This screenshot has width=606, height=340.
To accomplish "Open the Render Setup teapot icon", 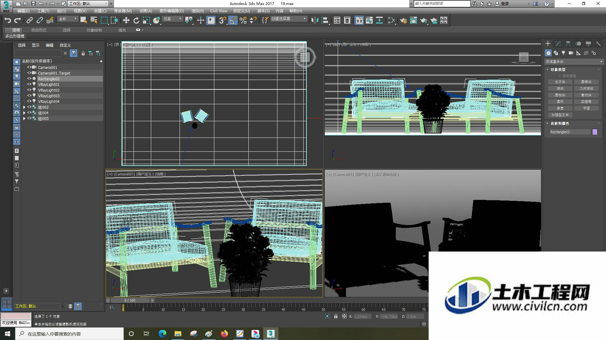I will coord(403,20).
